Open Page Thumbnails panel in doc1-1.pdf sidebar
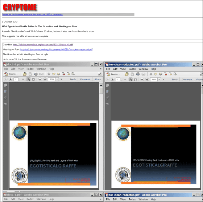The width and height of the screenshot is (203, 202). (x=5, y=85)
